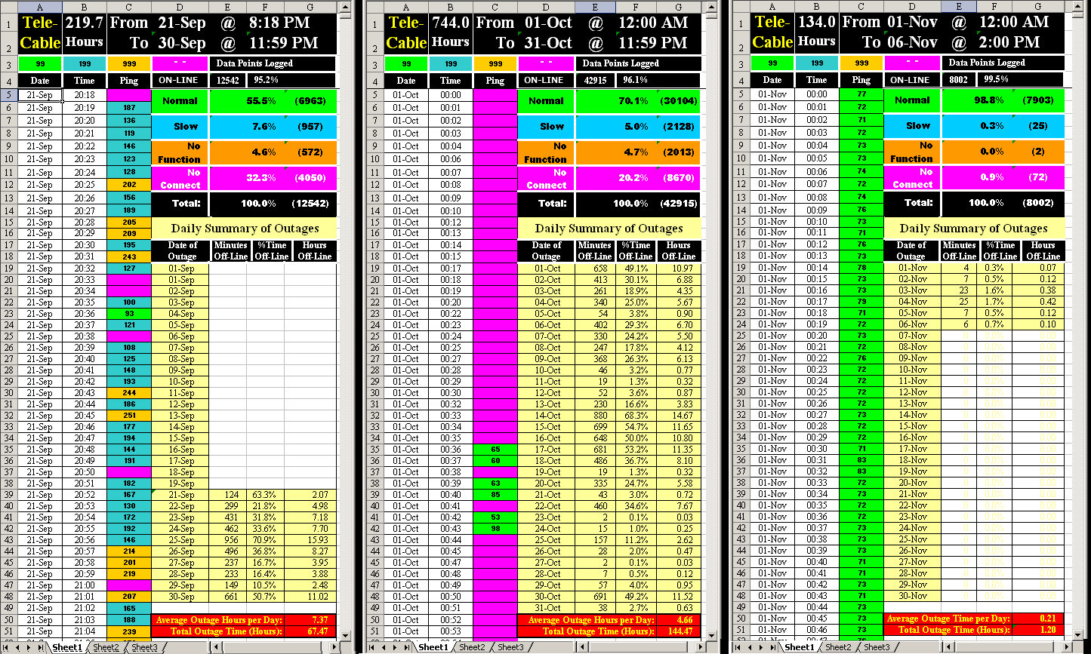Screen dimensions: 1091x654
Task: Select column C header in September window
Action: click(129, 6)
